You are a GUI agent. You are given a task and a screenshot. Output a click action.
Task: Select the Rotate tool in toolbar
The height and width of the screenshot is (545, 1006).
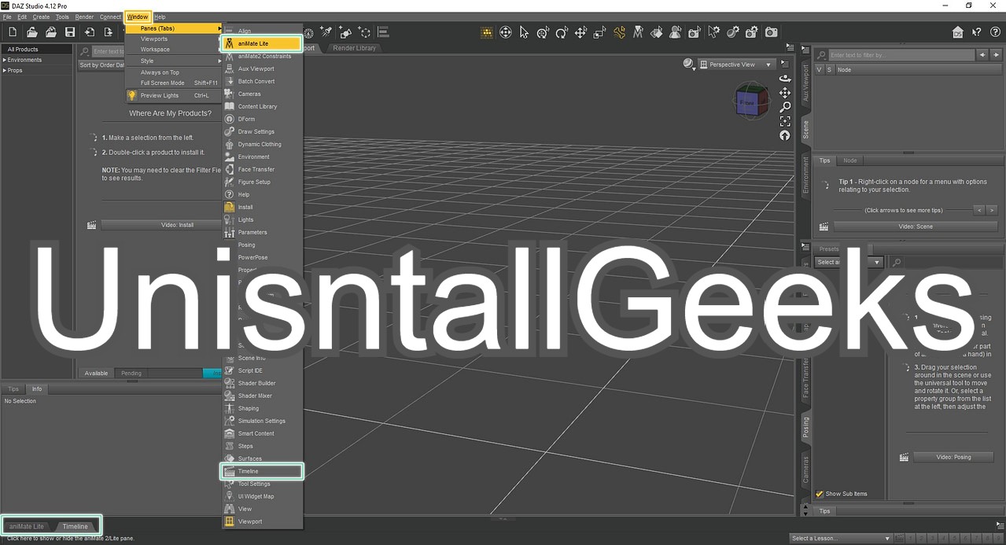coord(562,32)
